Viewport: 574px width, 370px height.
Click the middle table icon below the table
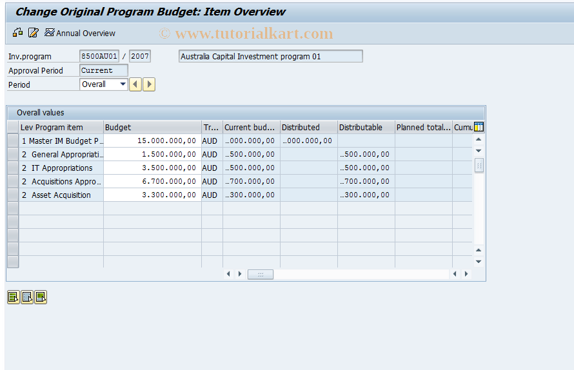point(27,297)
